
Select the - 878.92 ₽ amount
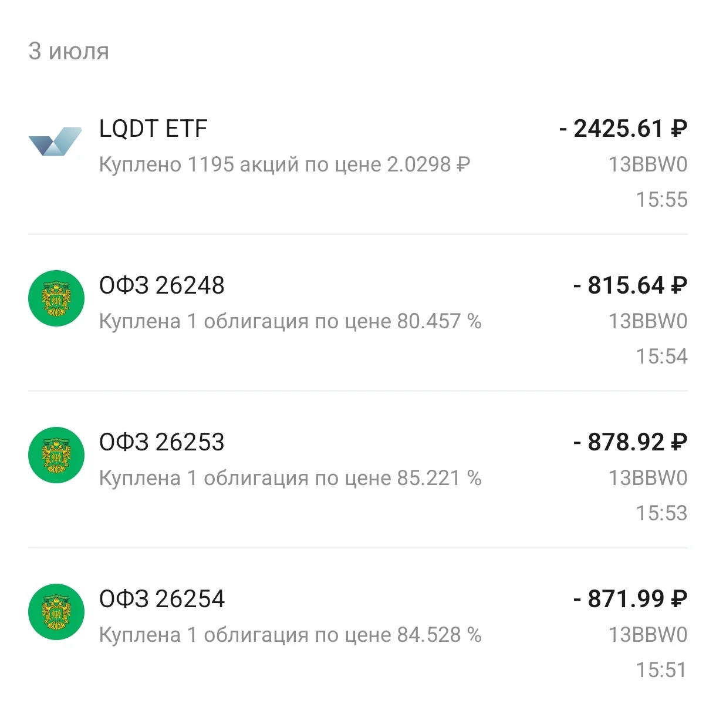630,442
